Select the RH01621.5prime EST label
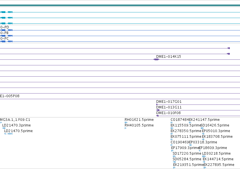240x169 pixels. (139, 120)
